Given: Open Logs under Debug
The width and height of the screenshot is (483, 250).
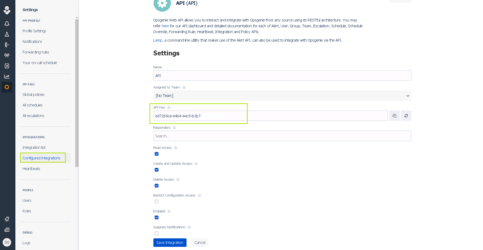Looking at the screenshot, I should [26, 243].
